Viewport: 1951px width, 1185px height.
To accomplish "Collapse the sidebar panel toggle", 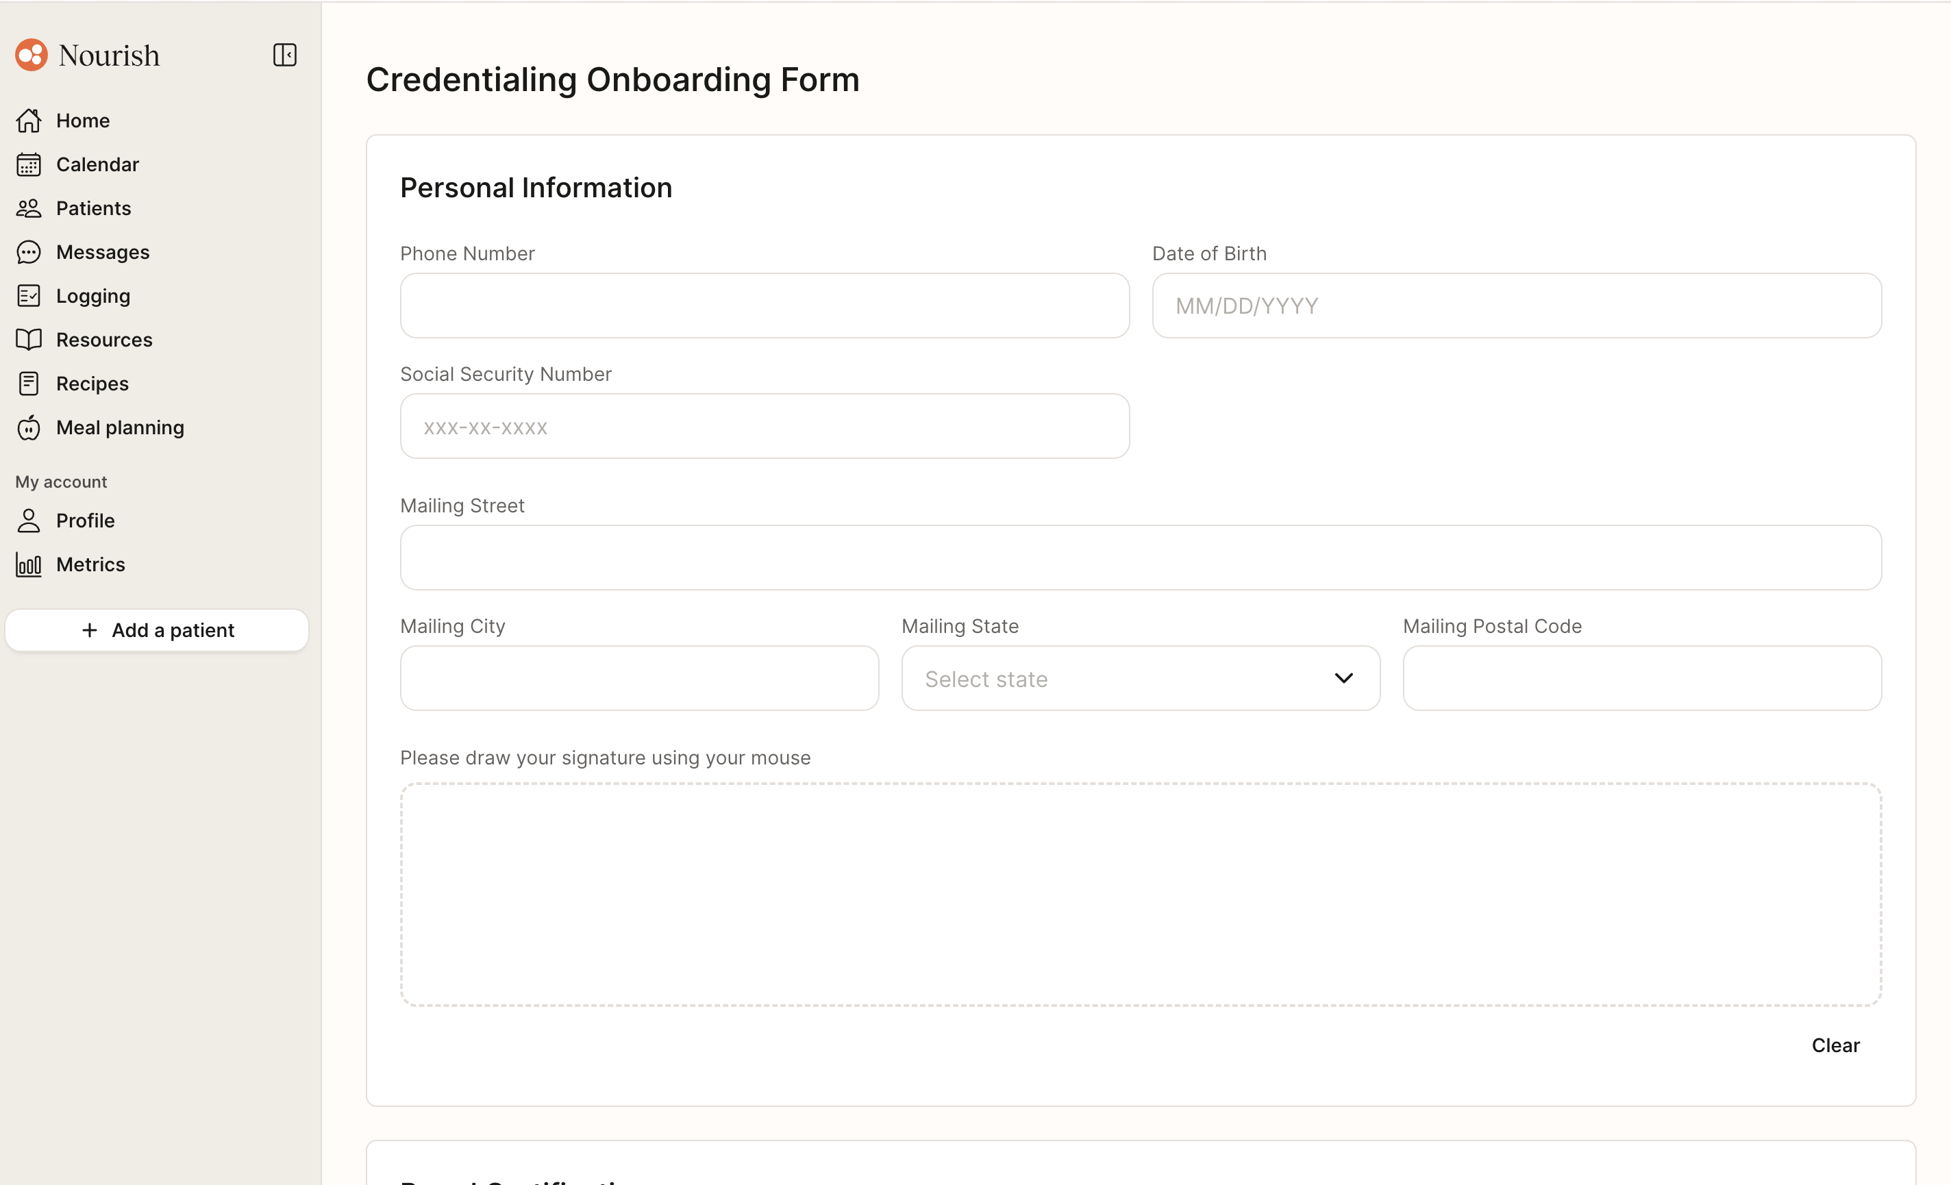I will click(x=284, y=55).
